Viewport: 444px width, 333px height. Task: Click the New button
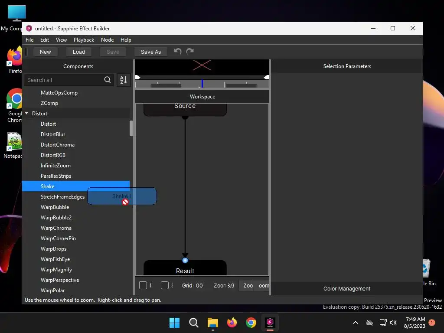pyautogui.click(x=45, y=52)
